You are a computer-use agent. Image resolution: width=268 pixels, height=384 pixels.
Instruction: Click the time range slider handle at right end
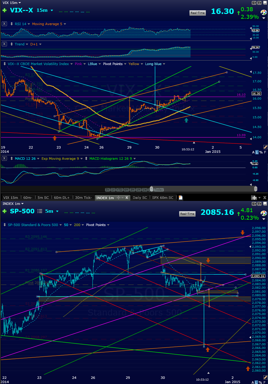[256, 189]
